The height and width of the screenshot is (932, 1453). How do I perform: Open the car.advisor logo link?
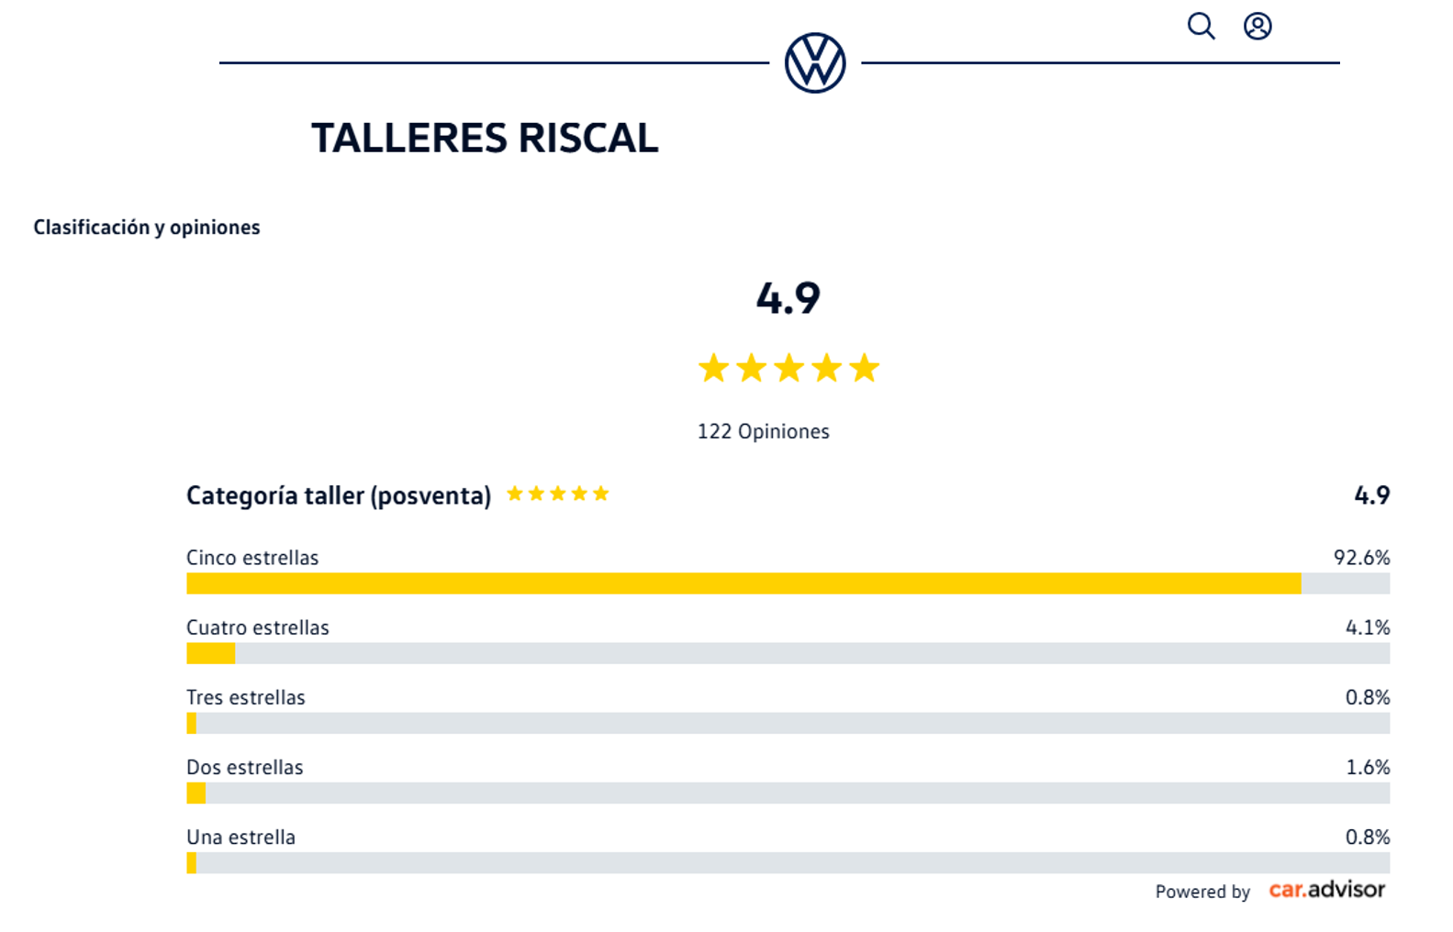(x=1327, y=889)
